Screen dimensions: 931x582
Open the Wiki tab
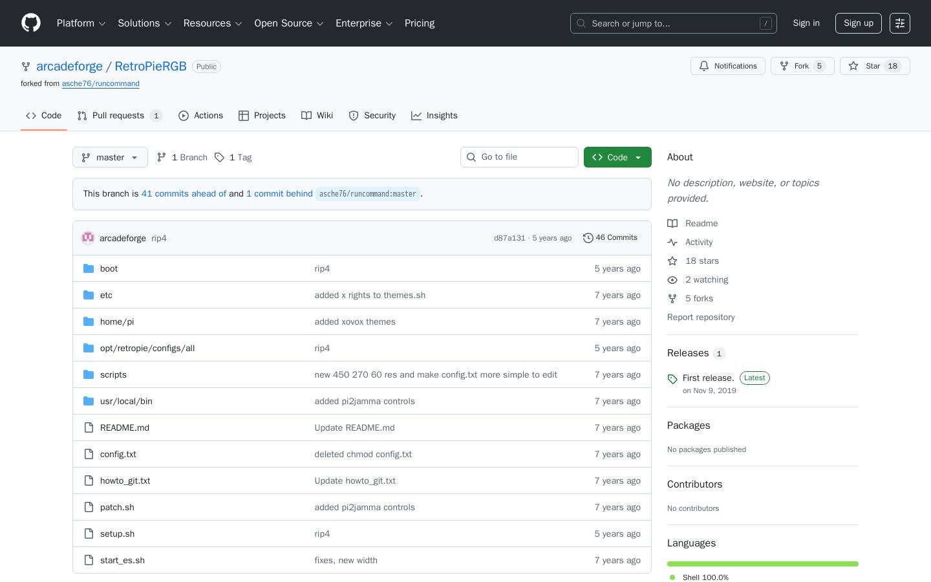pos(317,116)
